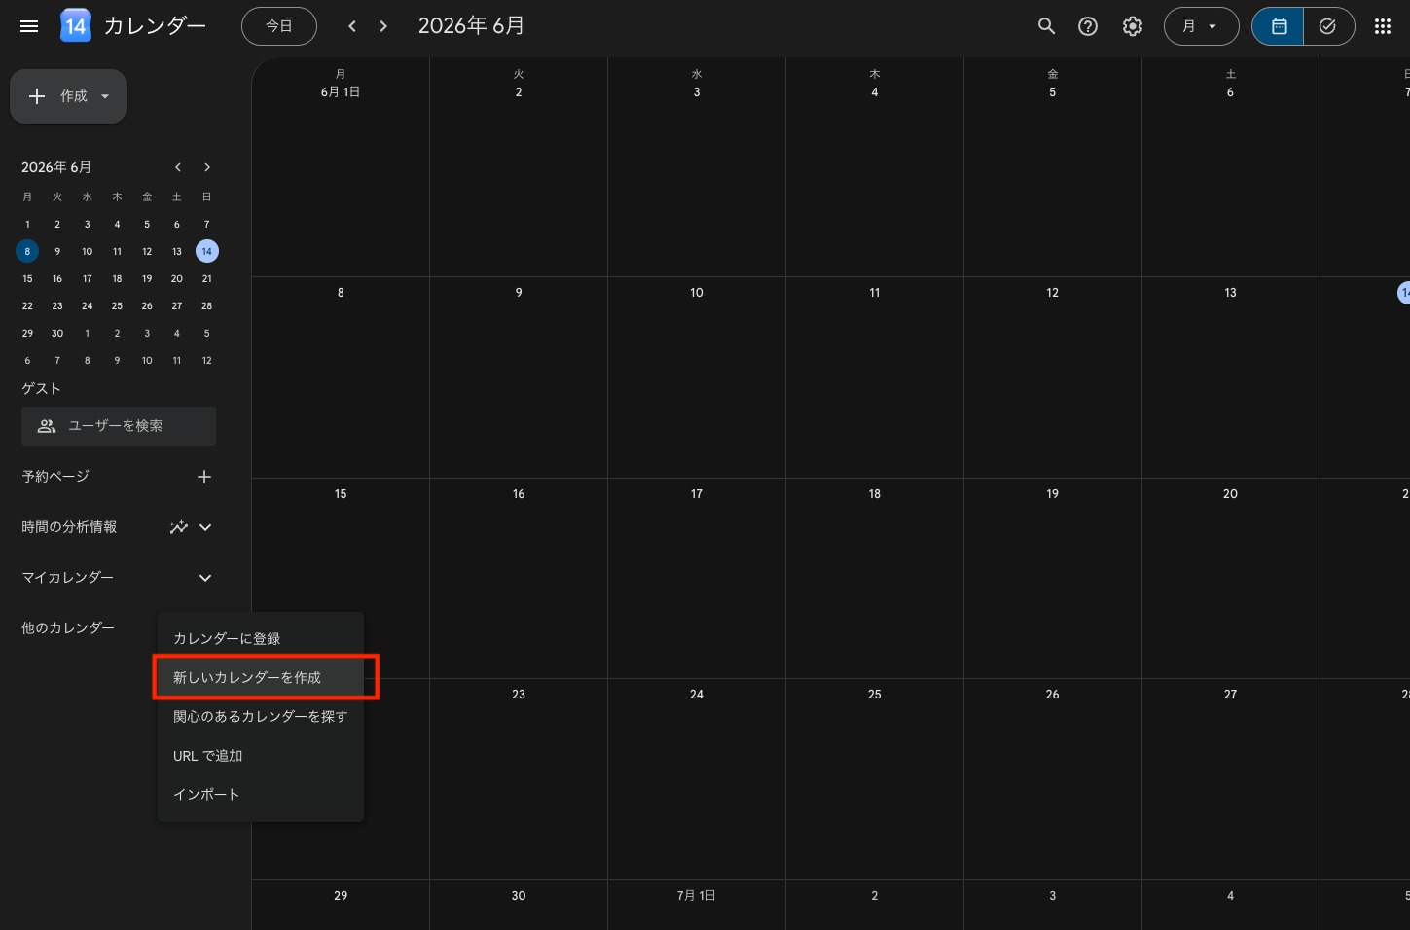Screen dimensions: 1410x930
Task: Expand the 時間の分析情報 section
Action: pos(205,527)
